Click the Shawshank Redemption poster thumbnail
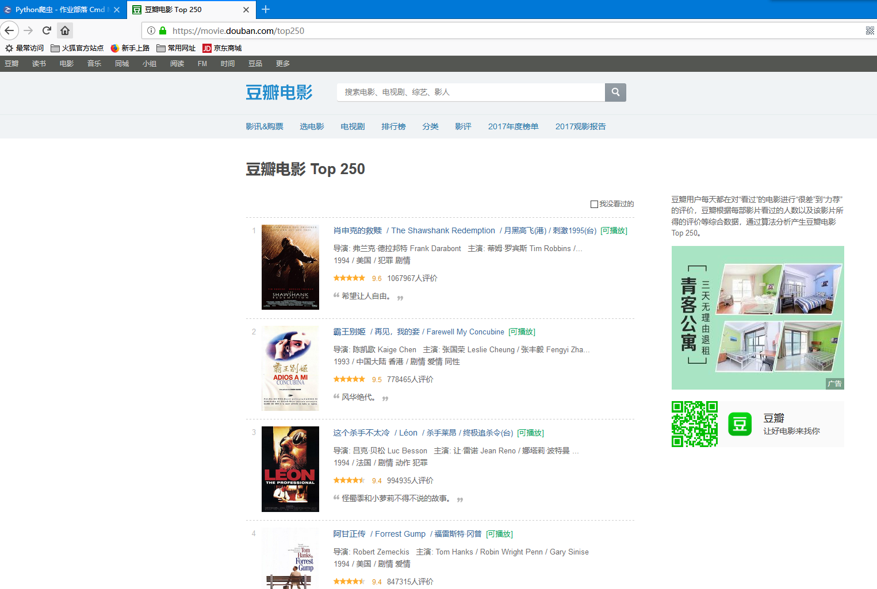Image resolution: width=877 pixels, height=589 pixels. pyautogui.click(x=290, y=267)
